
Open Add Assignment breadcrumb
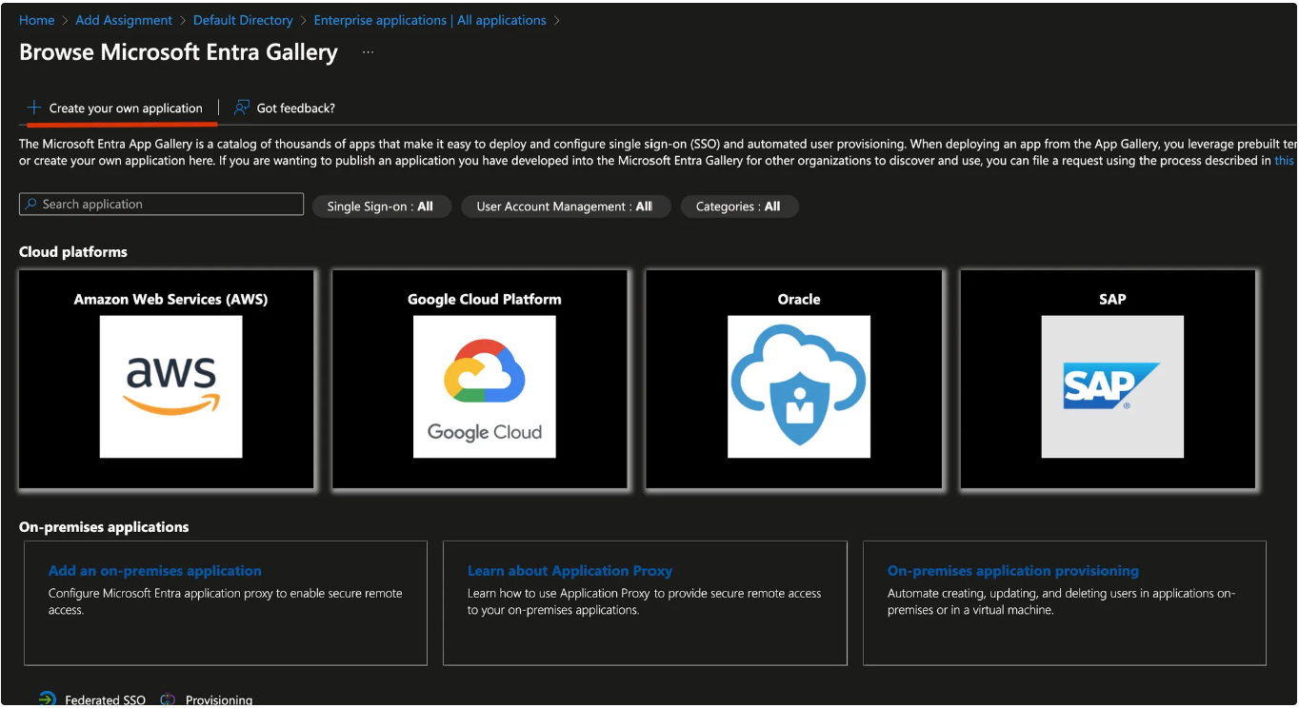pyautogui.click(x=124, y=20)
